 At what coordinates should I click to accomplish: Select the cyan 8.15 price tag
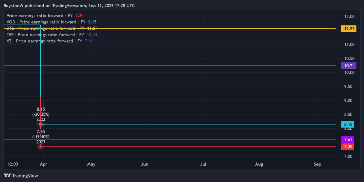348,124
